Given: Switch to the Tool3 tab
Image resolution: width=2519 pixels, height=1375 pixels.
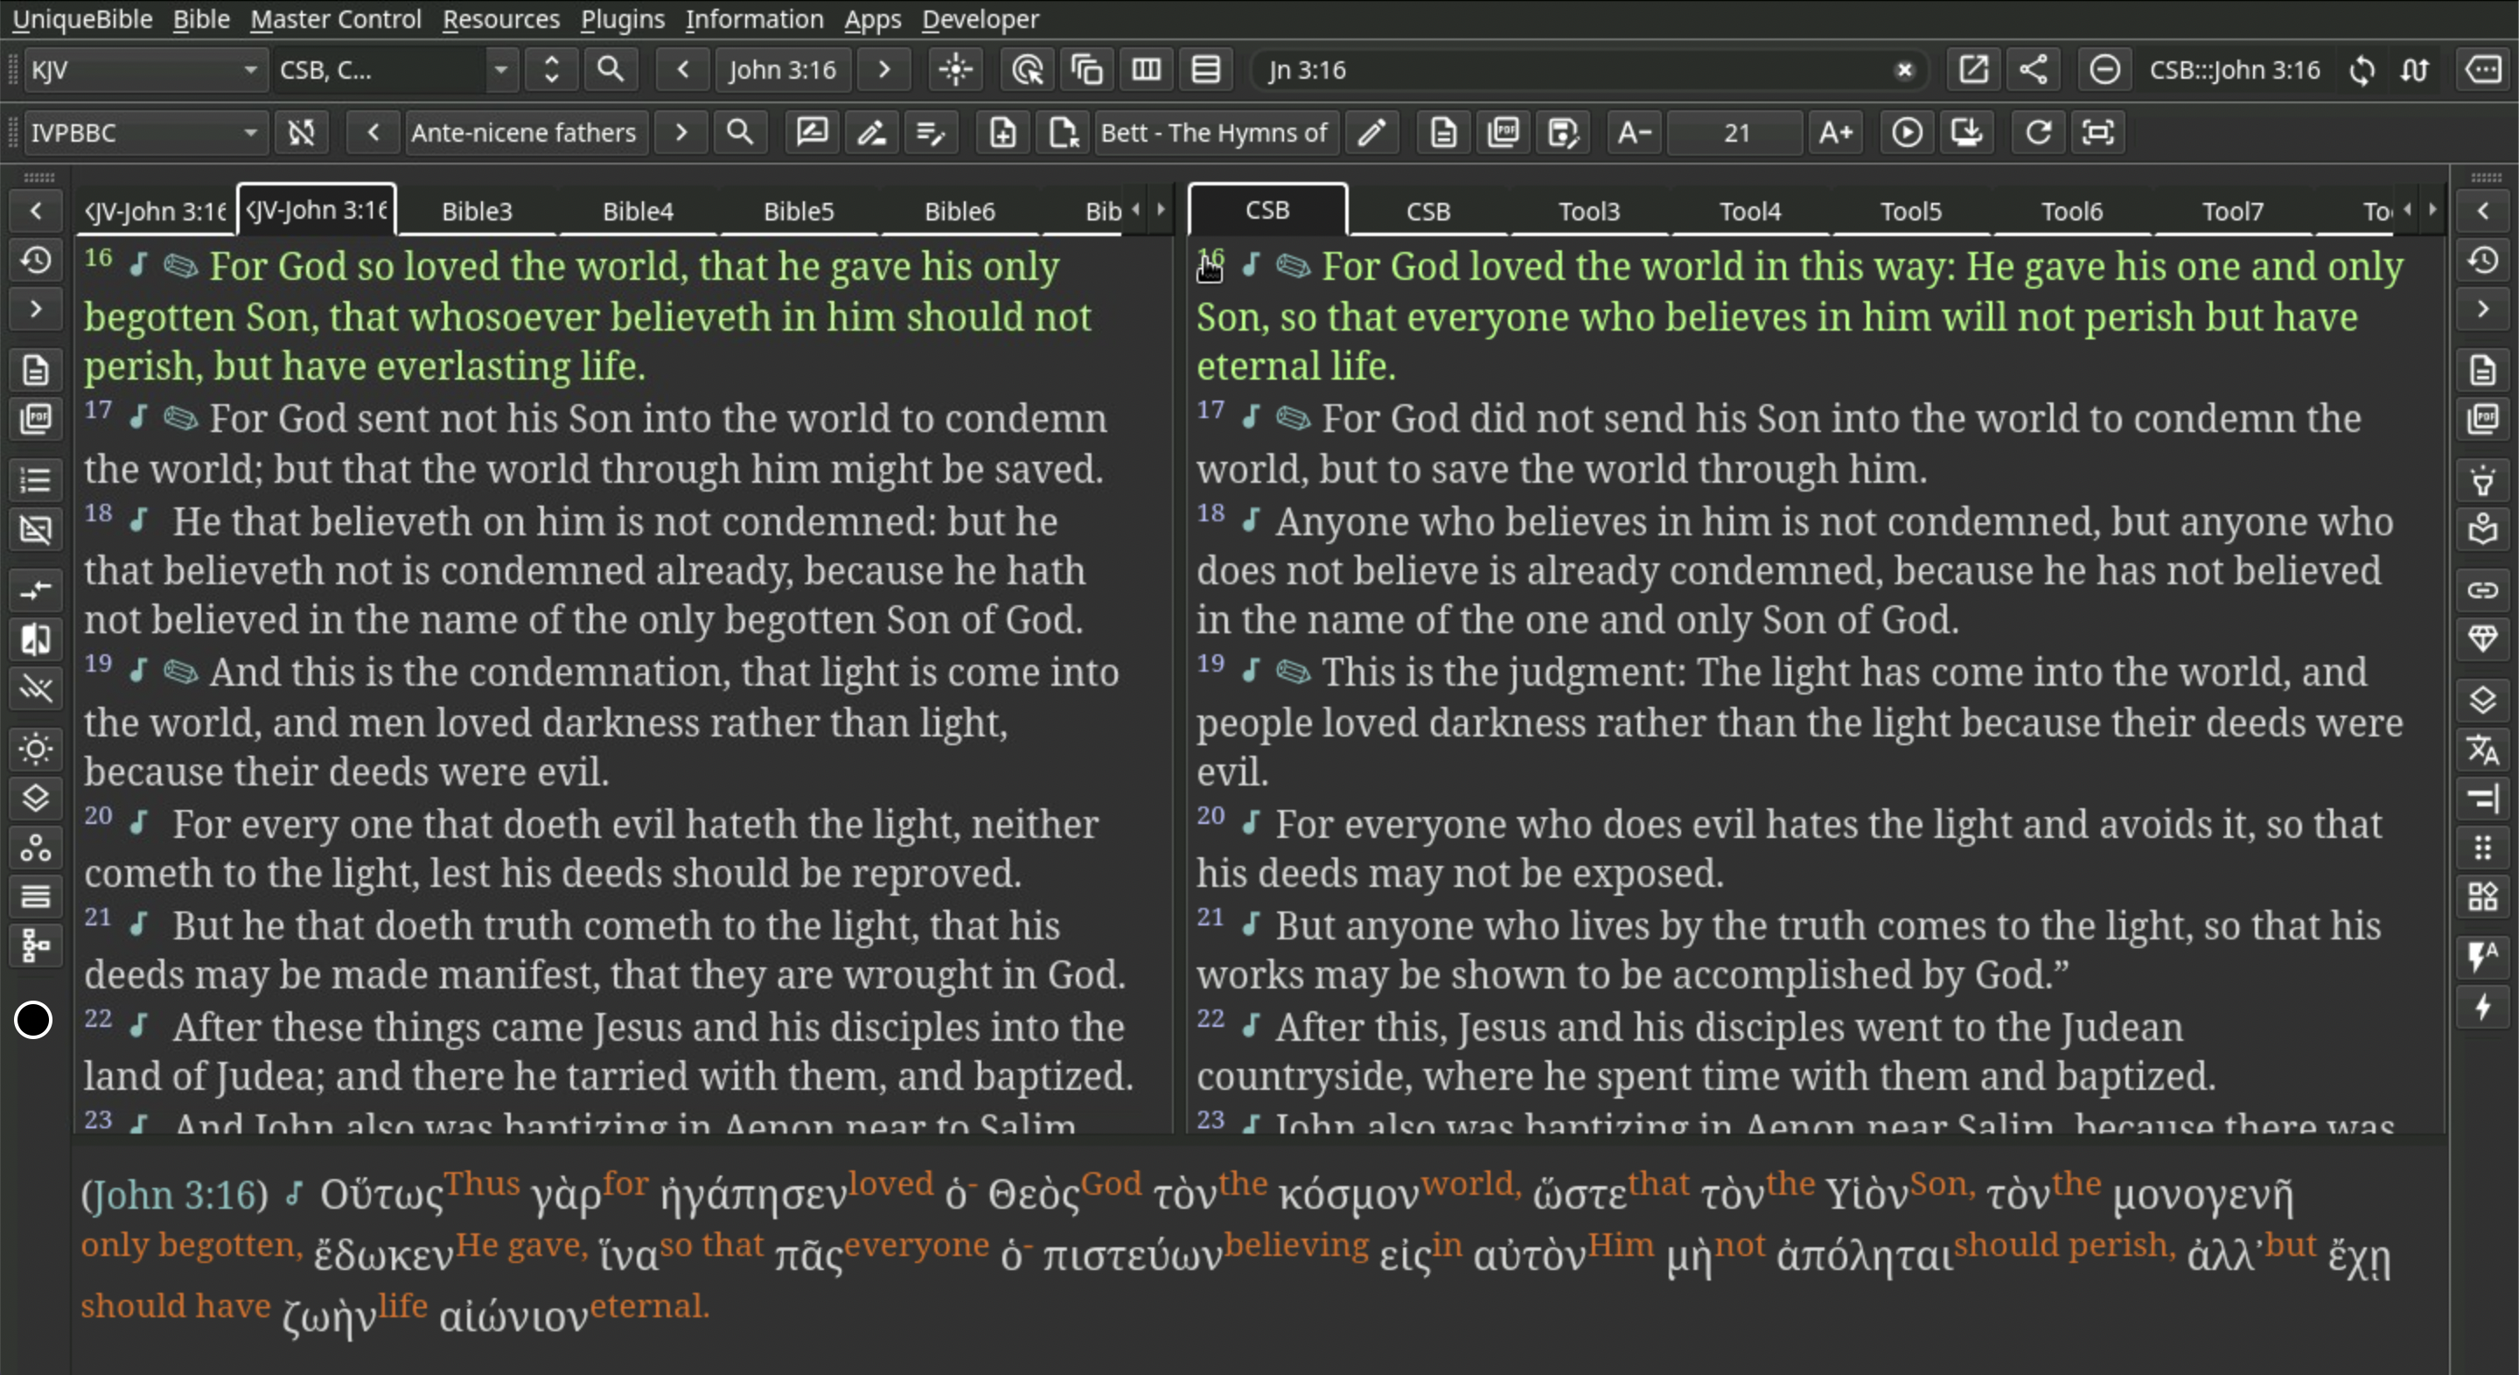Looking at the screenshot, I should 1589,212.
